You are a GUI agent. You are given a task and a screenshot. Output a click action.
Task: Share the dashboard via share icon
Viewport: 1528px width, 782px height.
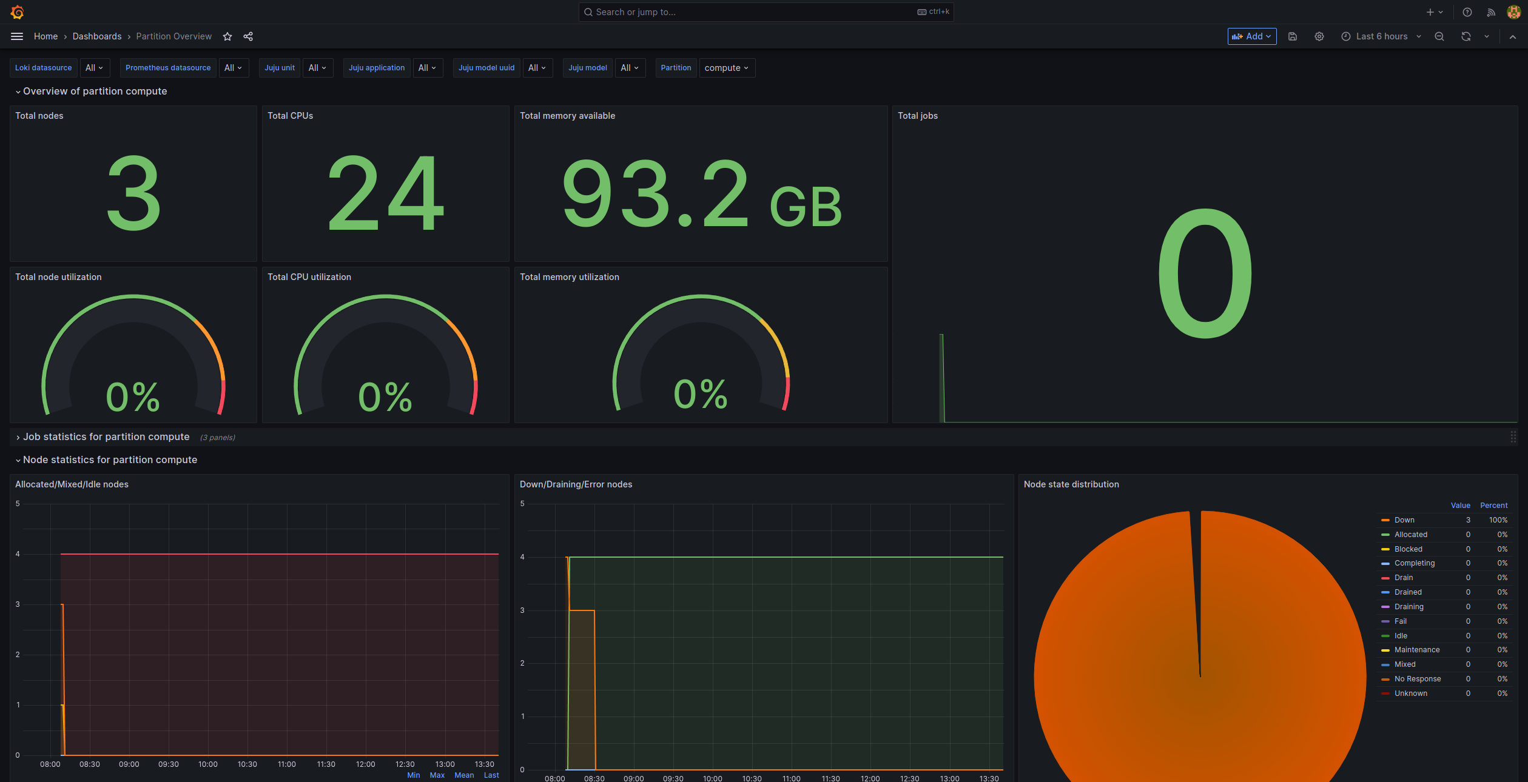[248, 36]
